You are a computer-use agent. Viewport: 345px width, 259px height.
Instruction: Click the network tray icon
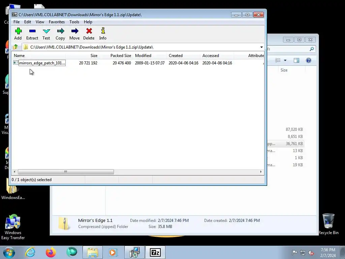pos(303,253)
